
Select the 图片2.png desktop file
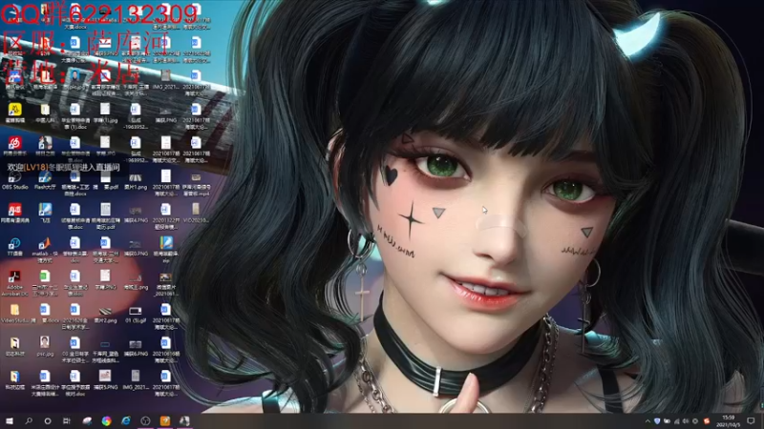pyautogui.click(x=105, y=315)
